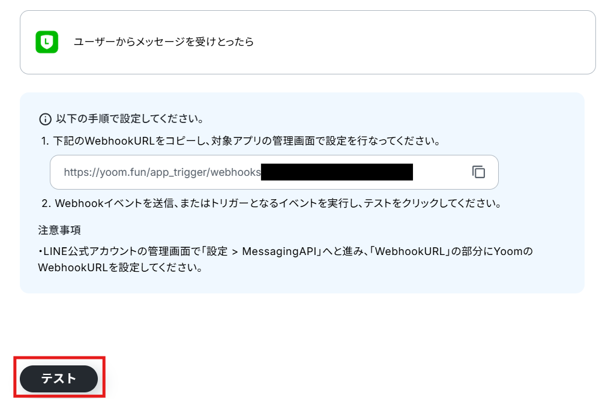Click the blacked-out portion of the webhook URL
The height and width of the screenshot is (399, 614).
click(337, 172)
